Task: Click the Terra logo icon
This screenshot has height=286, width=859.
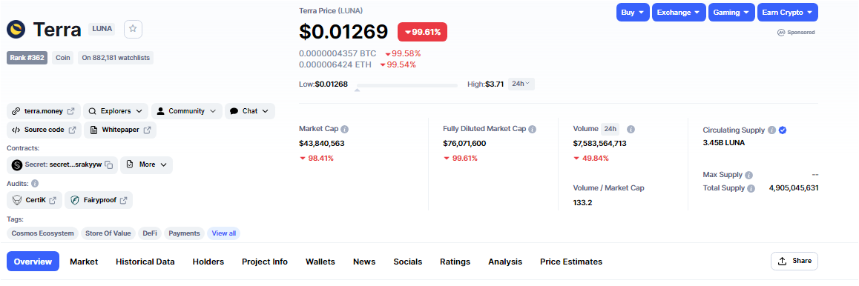Action: (x=16, y=29)
